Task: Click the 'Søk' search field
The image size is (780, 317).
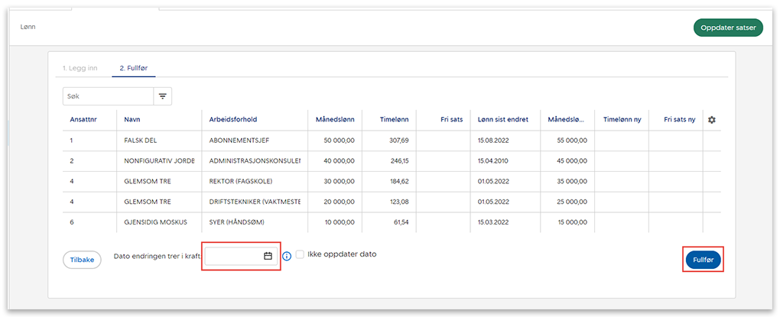Action: coord(108,96)
